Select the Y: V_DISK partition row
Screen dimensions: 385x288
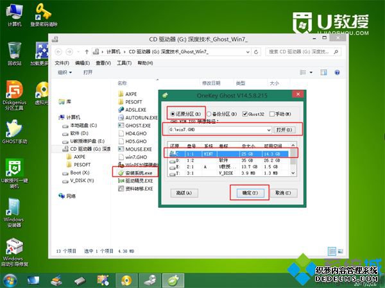point(228,173)
